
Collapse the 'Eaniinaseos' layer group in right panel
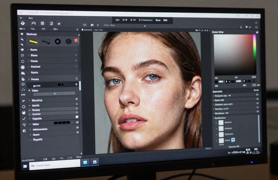pyautogui.click(x=214, y=118)
